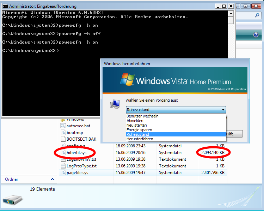Click the Explorer help question mark icon
The height and width of the screenshot is (211, 264).
coord(256,35)
